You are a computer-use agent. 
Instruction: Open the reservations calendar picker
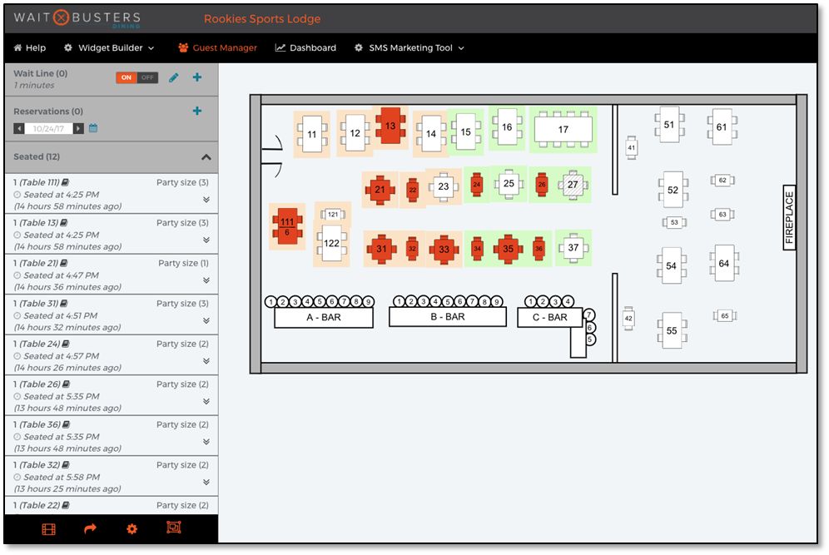93,128
